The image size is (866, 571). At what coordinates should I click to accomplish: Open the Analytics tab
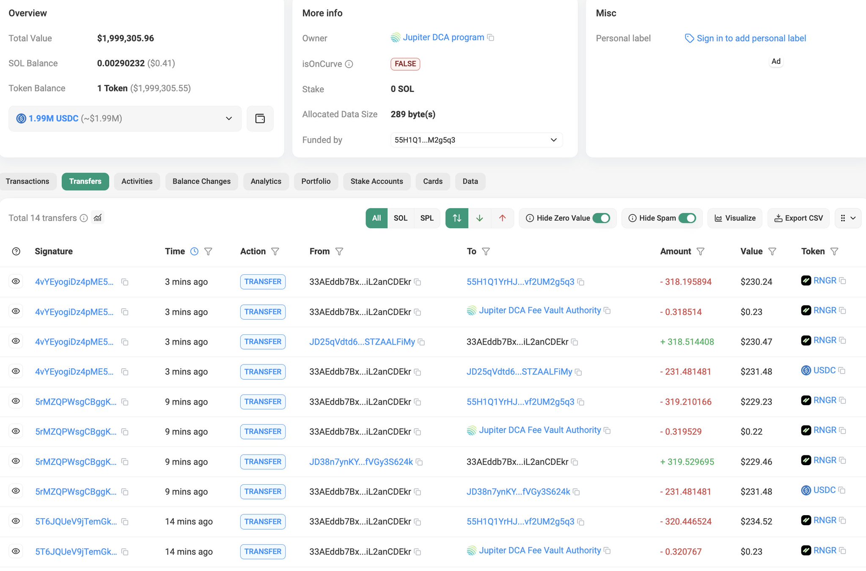click(x=266, y=181)
